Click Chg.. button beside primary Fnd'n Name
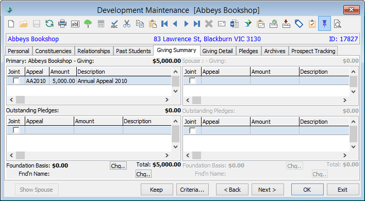The width and height of the screenshot is (365, 201). 143,174
